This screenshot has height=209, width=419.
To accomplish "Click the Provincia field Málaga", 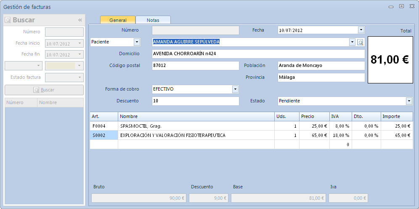I will click(x=321, y=78).
